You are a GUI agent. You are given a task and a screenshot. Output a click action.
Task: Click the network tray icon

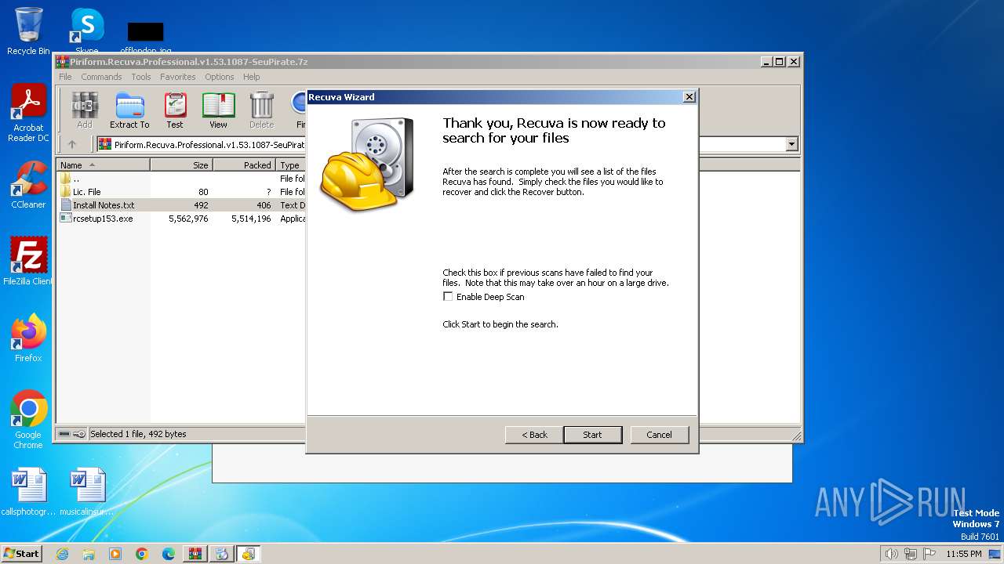[x=911, y=554]
